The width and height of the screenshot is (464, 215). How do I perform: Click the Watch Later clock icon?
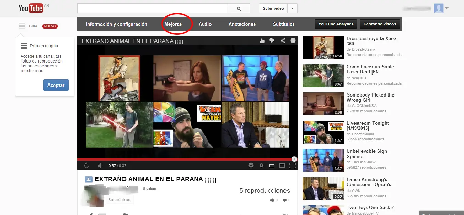pyautogui.click(x=261, y=166)
